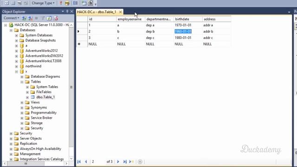Click the address column header
The height and width of the screenshot is (167, 297).
tap(217, 19)
